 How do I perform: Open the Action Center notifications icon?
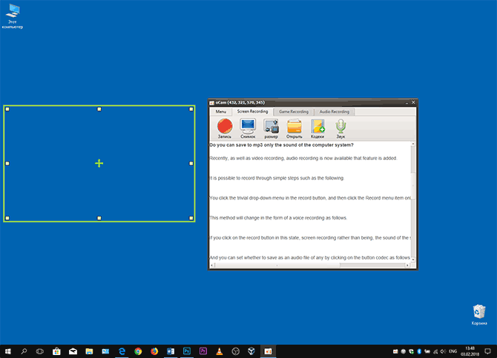(x=488, y=351)
